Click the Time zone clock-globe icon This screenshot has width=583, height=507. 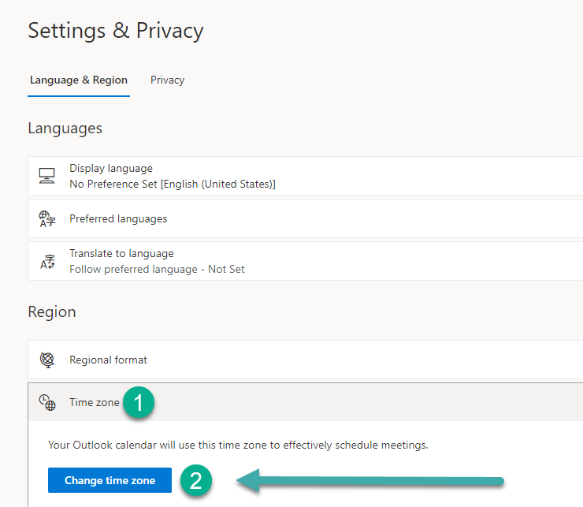[x=46, y=403]
